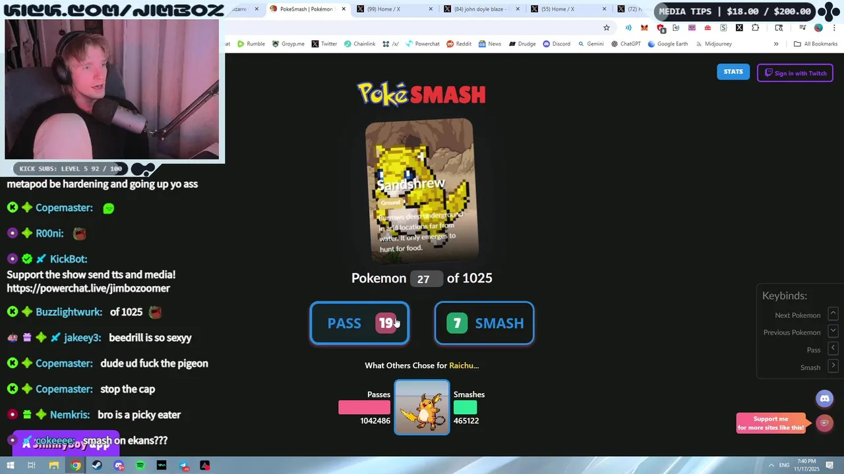
Task: Open the Midjourney bookmark
Action: 713,44
